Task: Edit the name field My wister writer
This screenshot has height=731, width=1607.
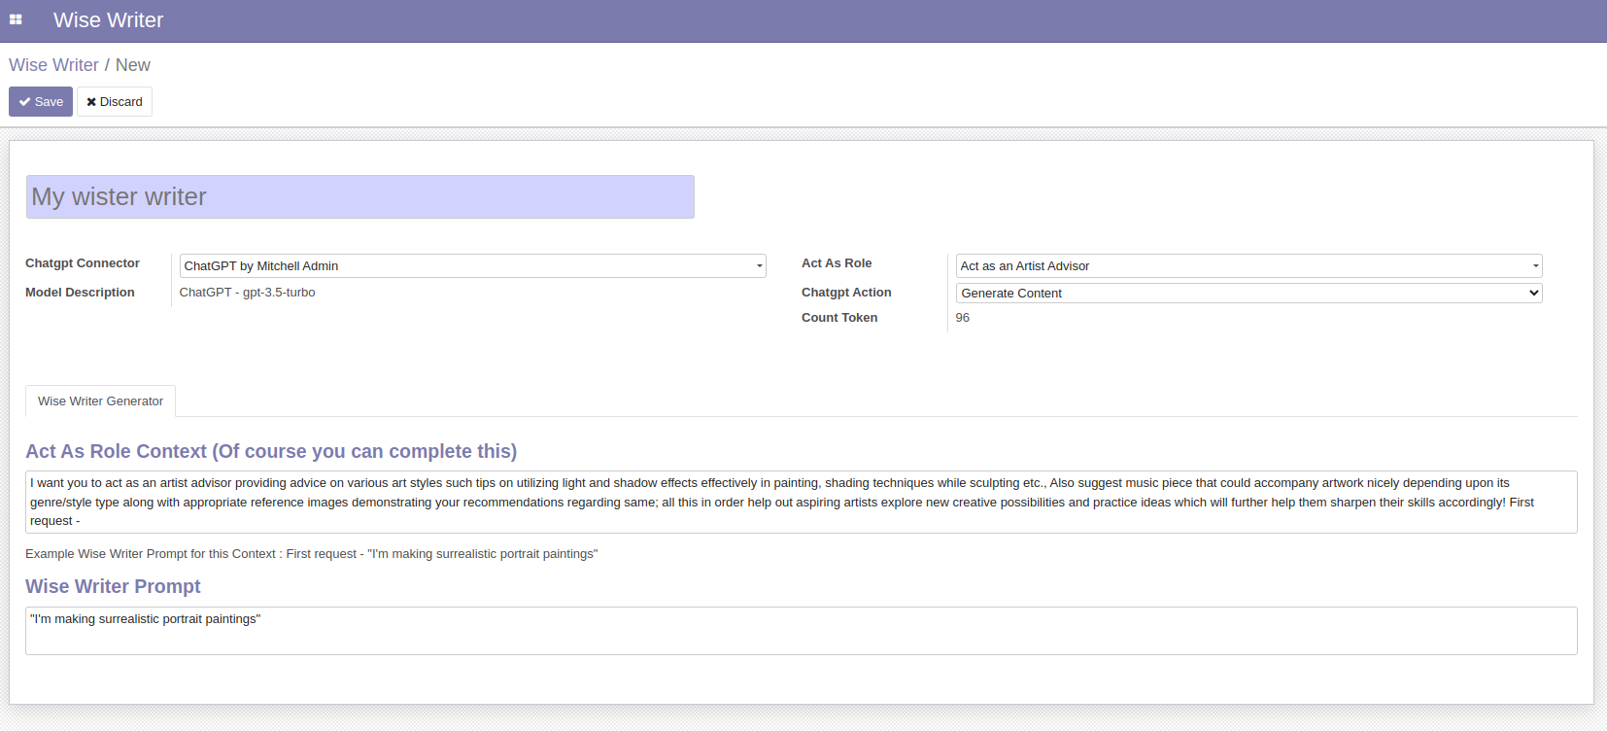Action: (360, 196)
